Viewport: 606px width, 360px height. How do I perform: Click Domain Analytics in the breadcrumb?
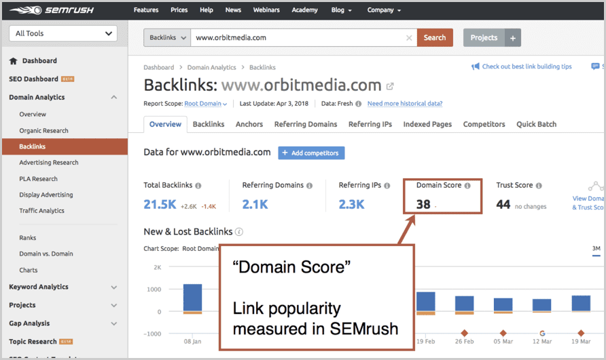(x=211, y=68)
